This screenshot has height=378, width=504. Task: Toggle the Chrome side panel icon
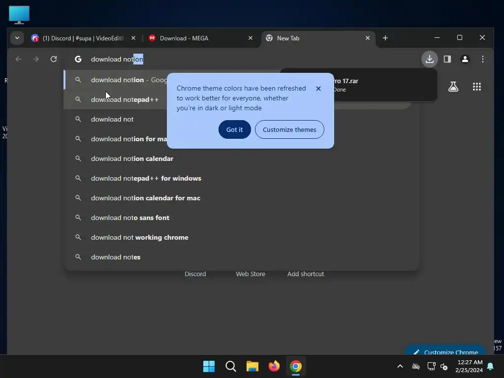pyautogui.click(x=447, y=59)
